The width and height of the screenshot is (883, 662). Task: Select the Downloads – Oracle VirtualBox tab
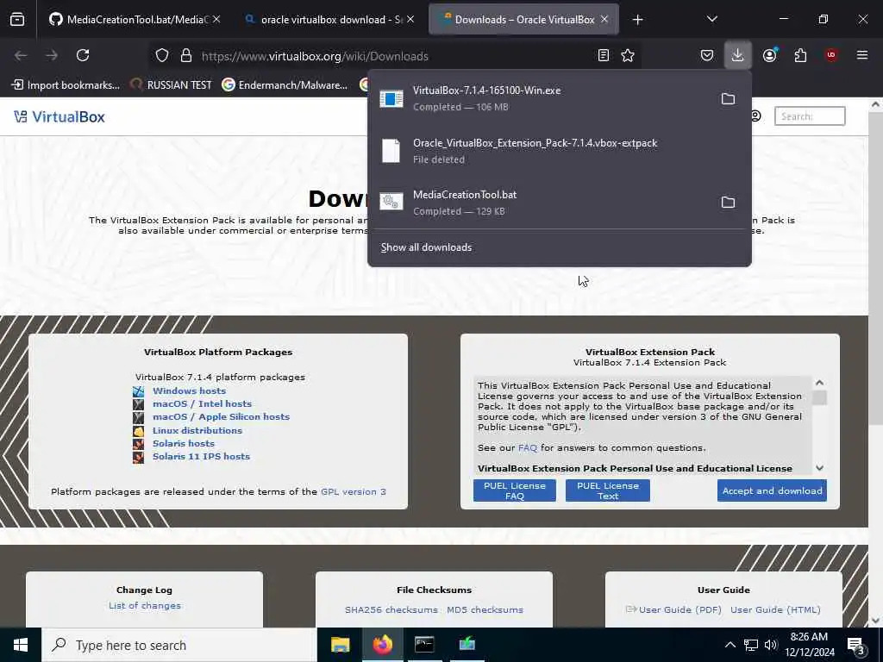(x=523, y=20)
